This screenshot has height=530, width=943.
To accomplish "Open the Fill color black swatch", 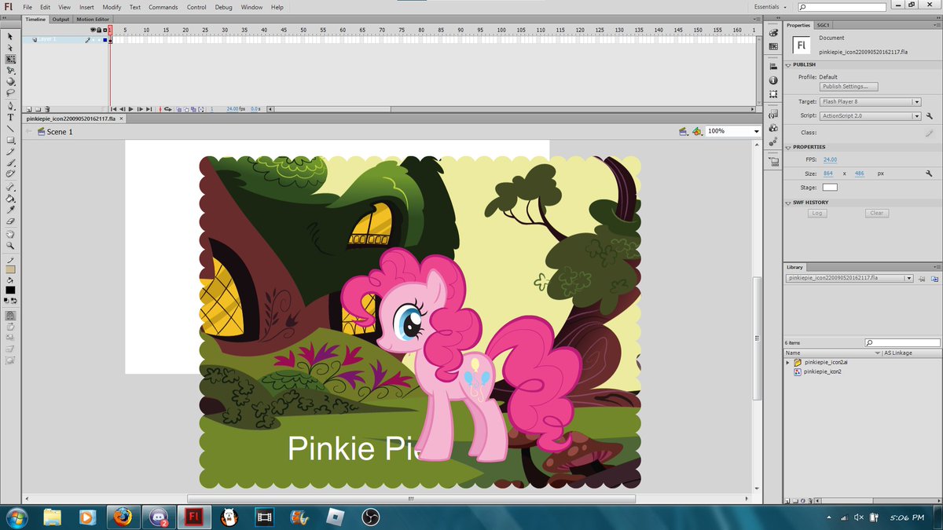I will (11, 290).
